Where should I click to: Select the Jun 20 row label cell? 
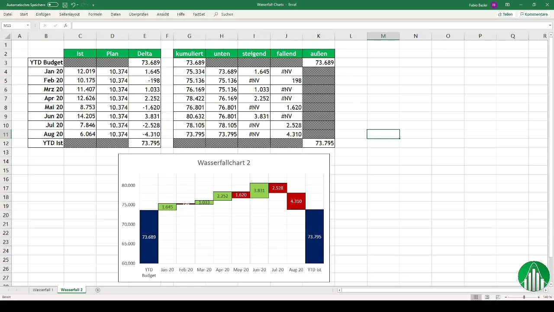pos(46,116)
